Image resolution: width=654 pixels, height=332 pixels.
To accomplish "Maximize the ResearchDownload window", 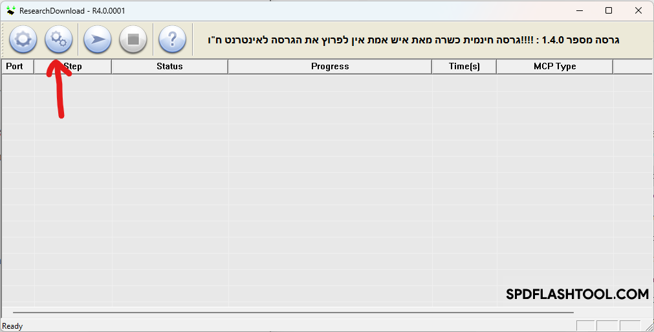I will point(609,10).
